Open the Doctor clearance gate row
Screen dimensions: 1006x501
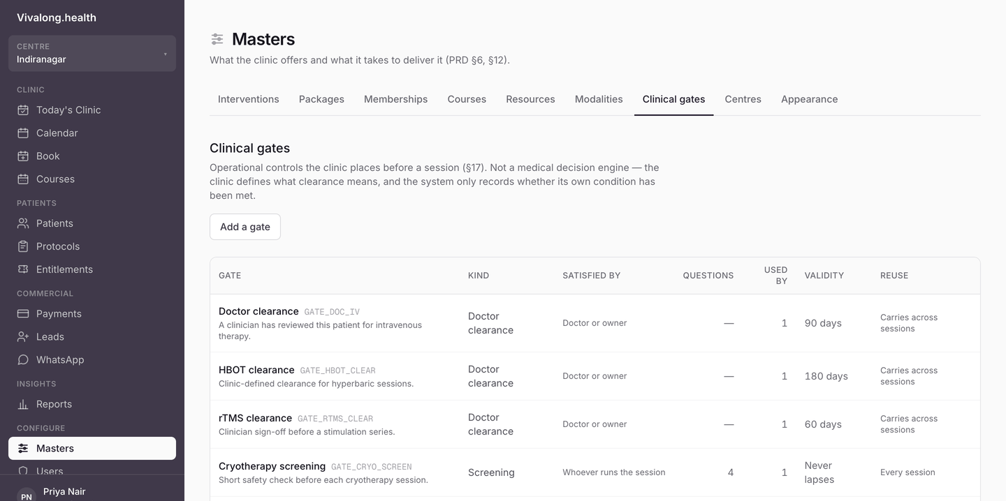pyautogui.click(x=595, y=323)
